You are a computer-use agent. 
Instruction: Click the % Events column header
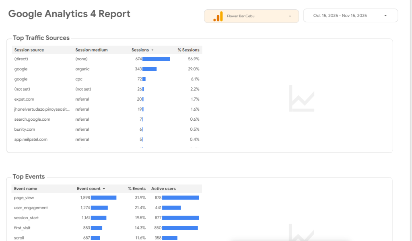(137, 188)
